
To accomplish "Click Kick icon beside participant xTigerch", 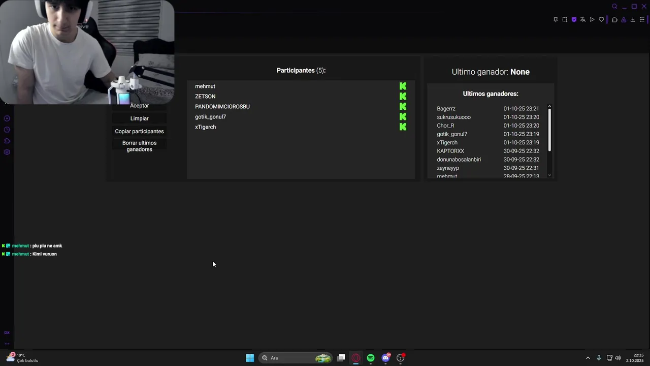I will pyautogui.click(x=403, y=127).
